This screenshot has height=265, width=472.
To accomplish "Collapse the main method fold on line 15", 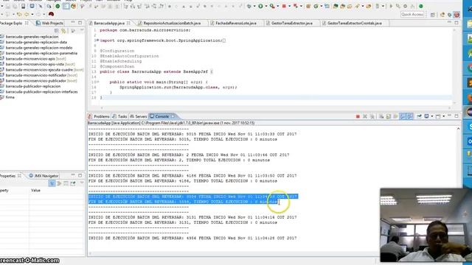I will click(x=98, y=82).
